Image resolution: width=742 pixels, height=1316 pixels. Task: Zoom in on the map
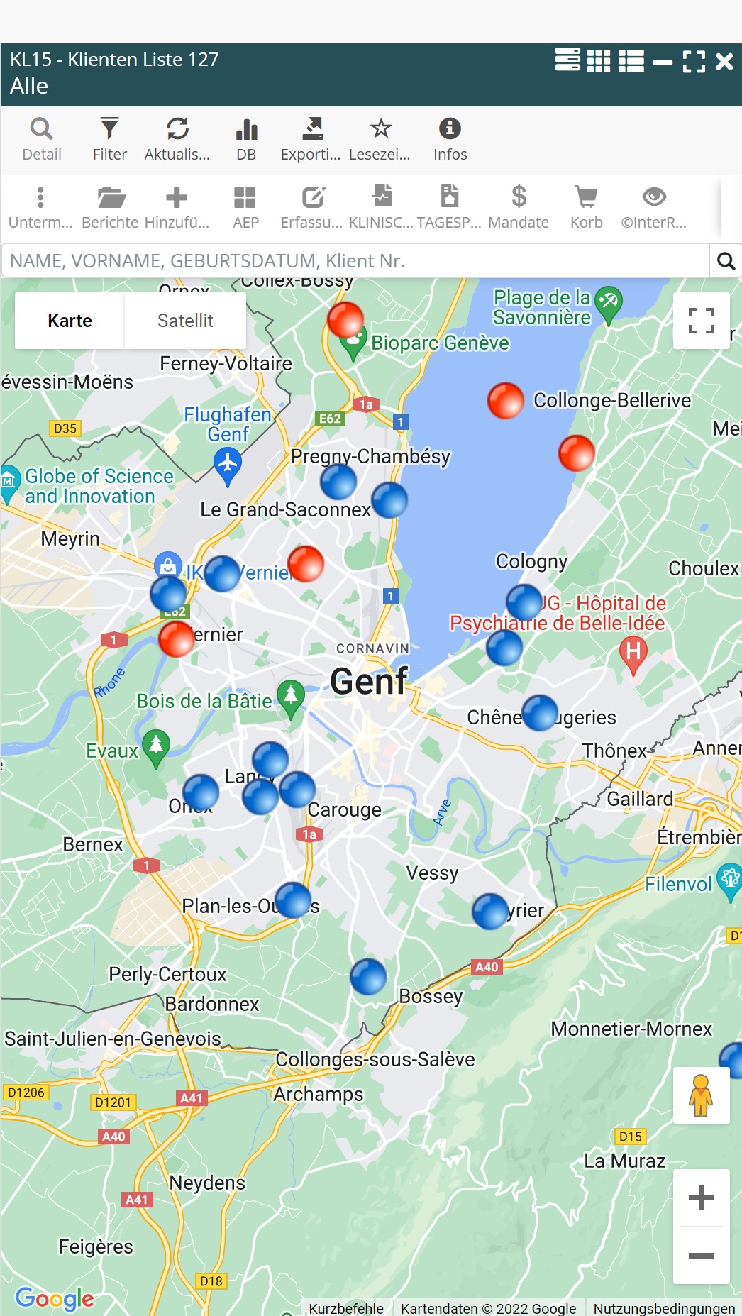[701, 1198]
